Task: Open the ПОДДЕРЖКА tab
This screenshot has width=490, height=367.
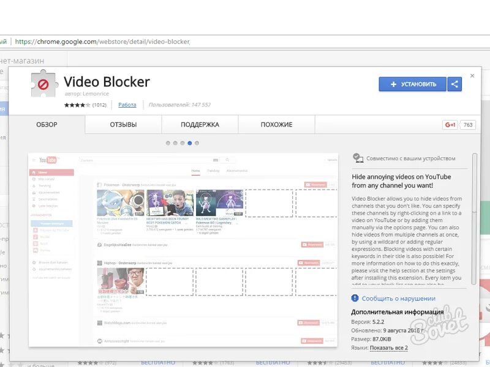Action: point(200,125)
